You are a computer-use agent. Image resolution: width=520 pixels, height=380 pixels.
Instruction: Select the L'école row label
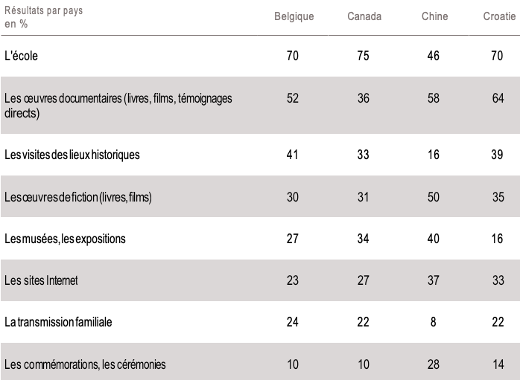pos(22,56)
